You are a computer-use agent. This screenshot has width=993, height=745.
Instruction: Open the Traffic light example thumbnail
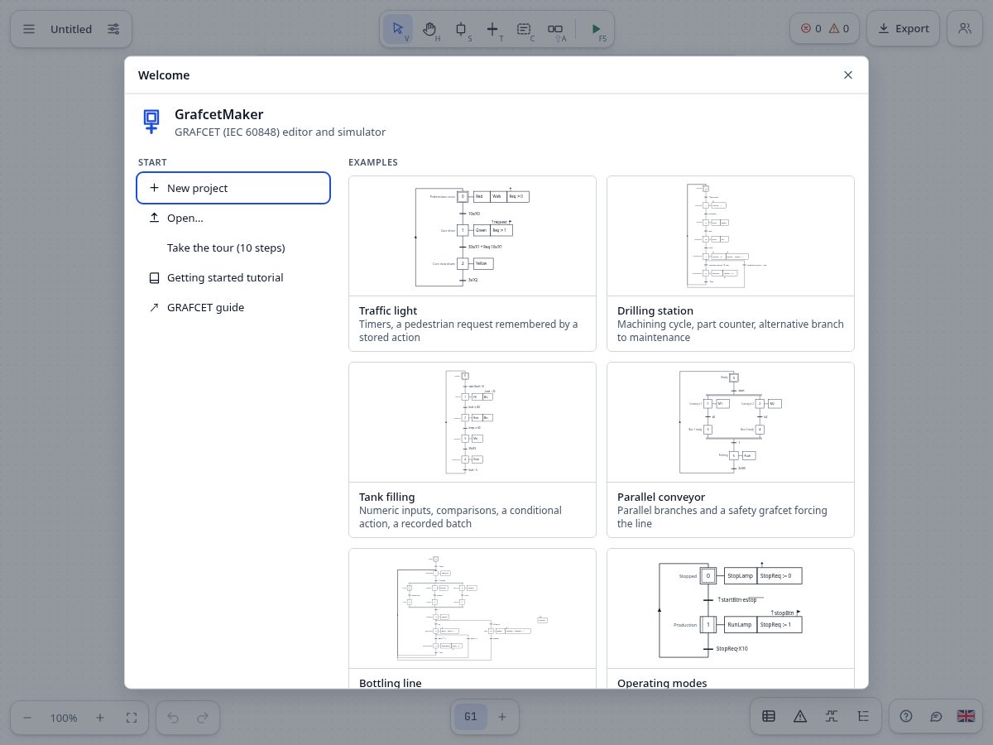click(473, 236)
